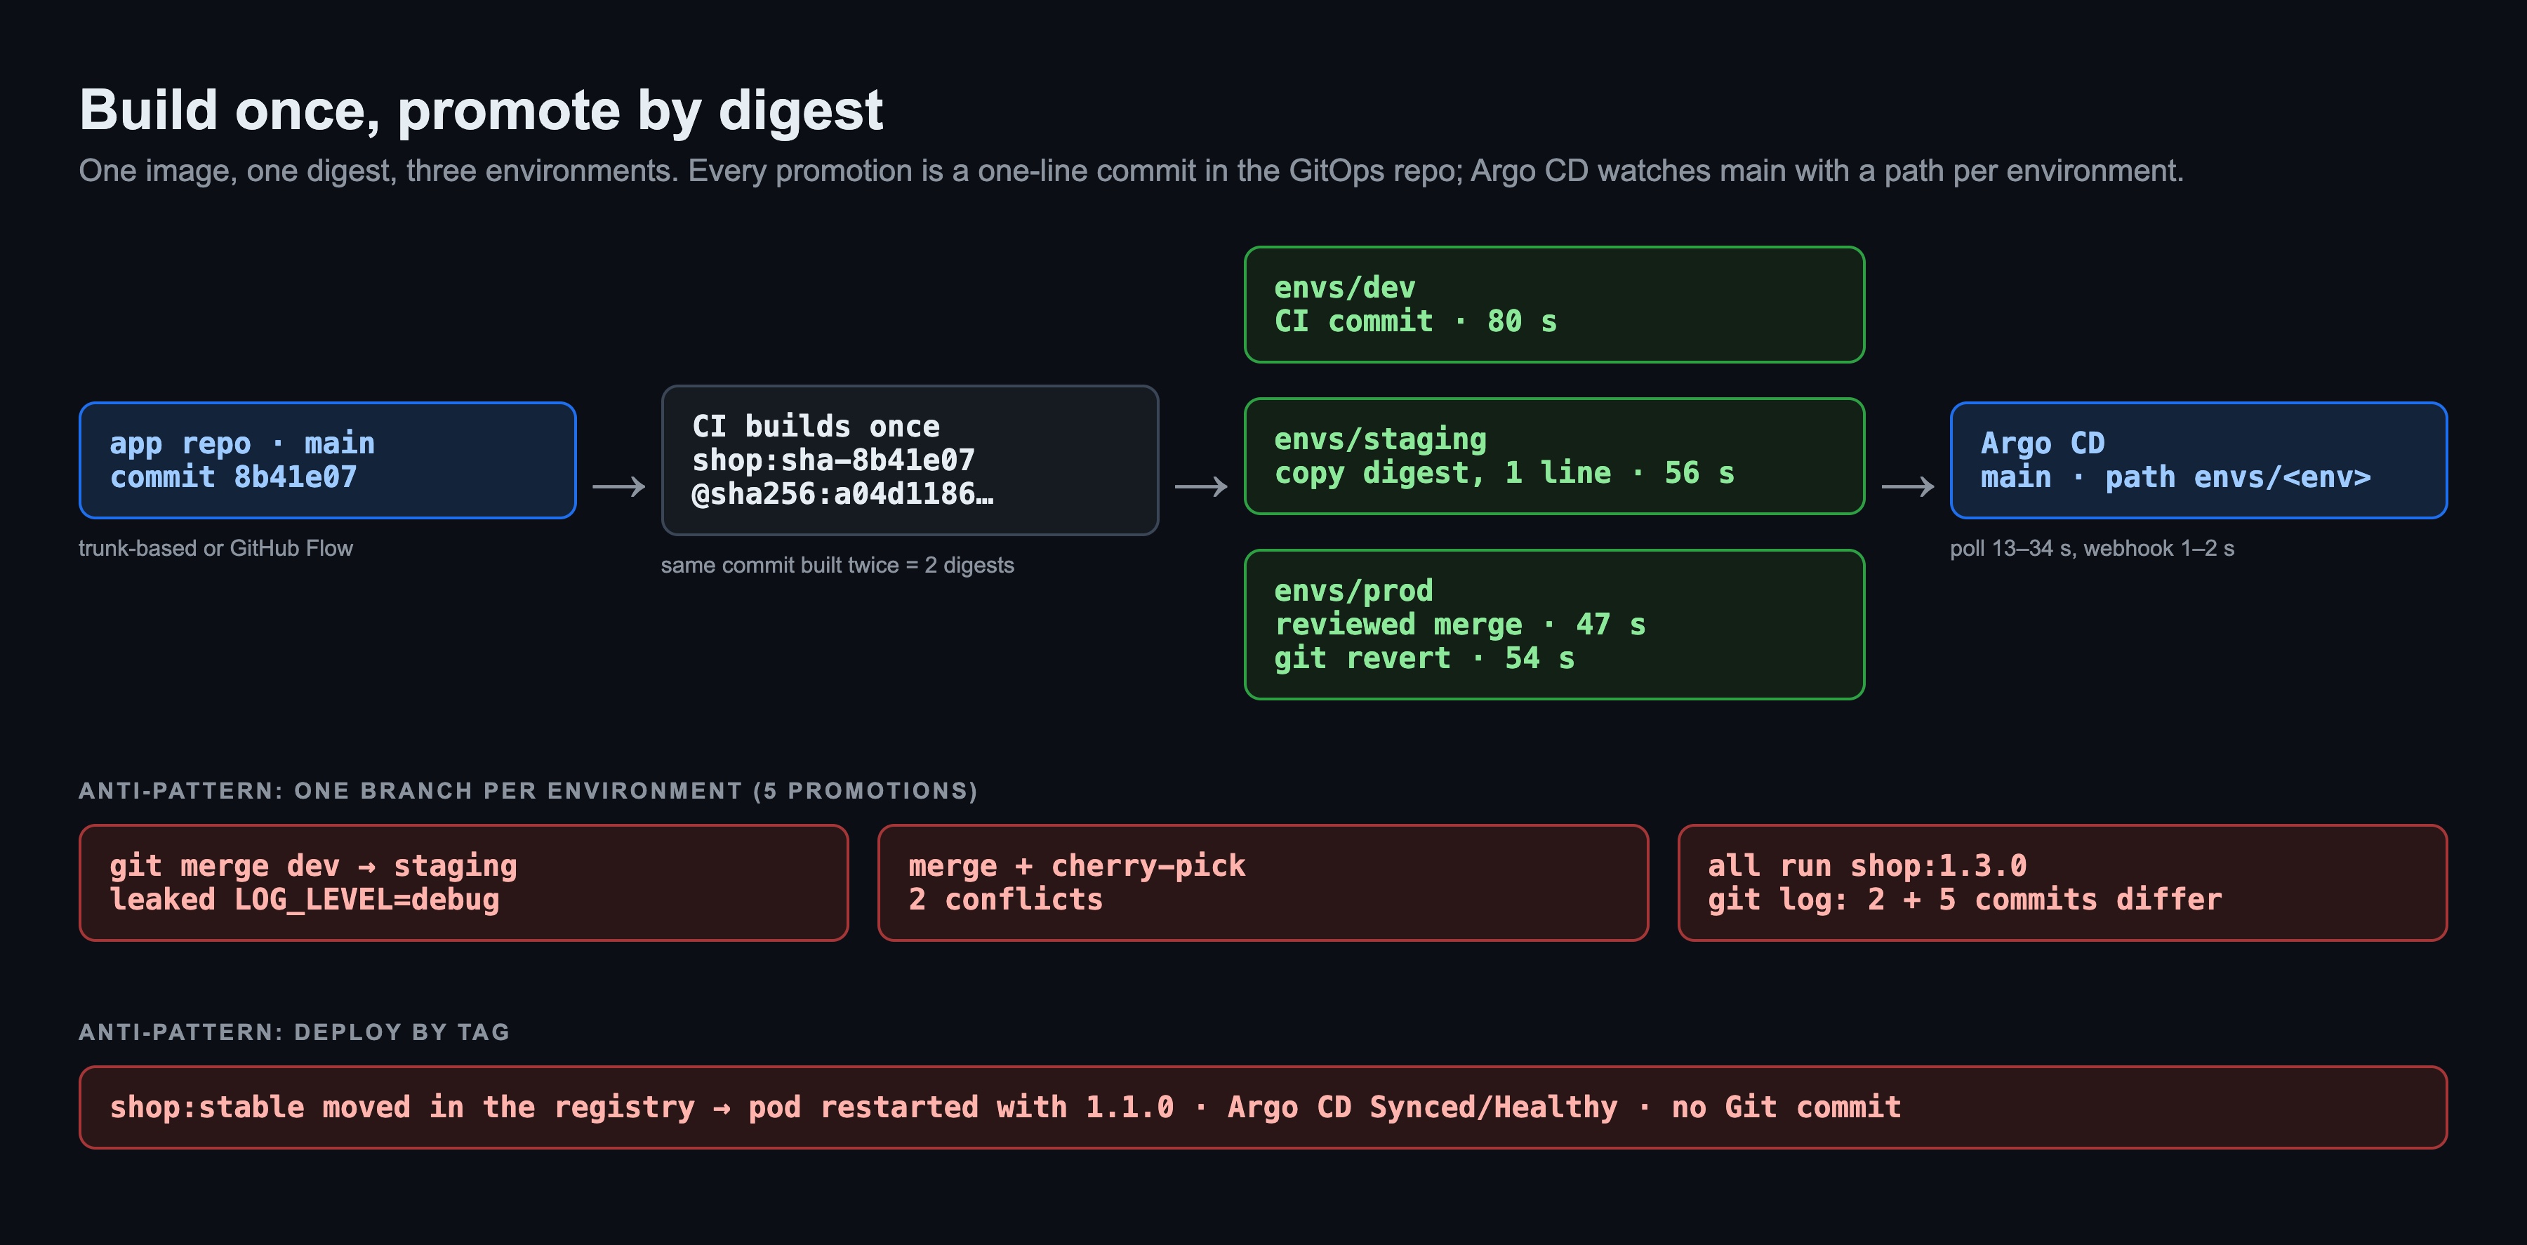Select the 'app repo · main' commit 8b41e07 box
The width and height of the screenshot is (2527, 1245).
(328, 460)
